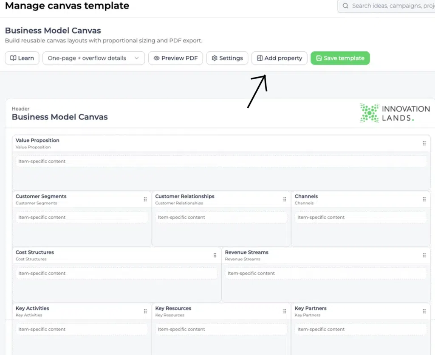Select the Customer Segments block title
This screenshot has width=435, height=355.
coord(41,196)
